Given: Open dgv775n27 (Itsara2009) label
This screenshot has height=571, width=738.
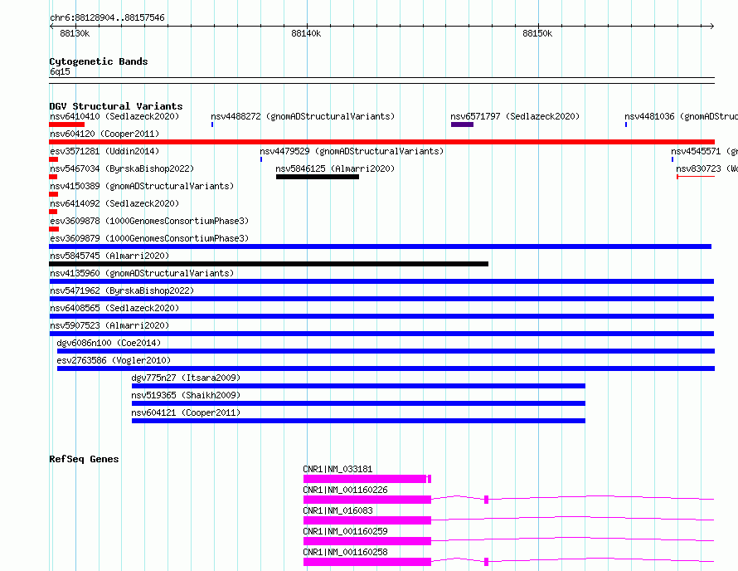Looking at the screenshot, I should tap(186, 378).
